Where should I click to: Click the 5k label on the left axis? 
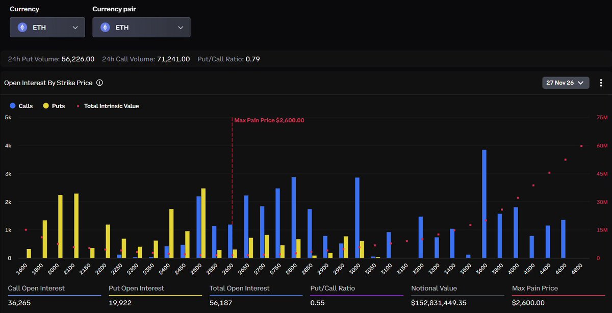point(7,118)
